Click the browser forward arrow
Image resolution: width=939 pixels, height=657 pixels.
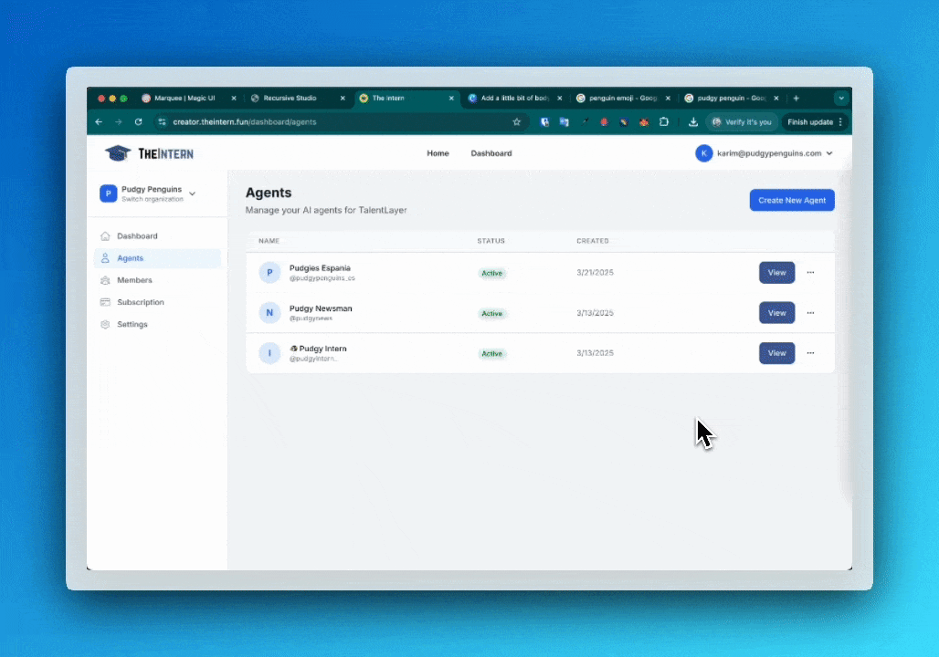click(119, 122)
